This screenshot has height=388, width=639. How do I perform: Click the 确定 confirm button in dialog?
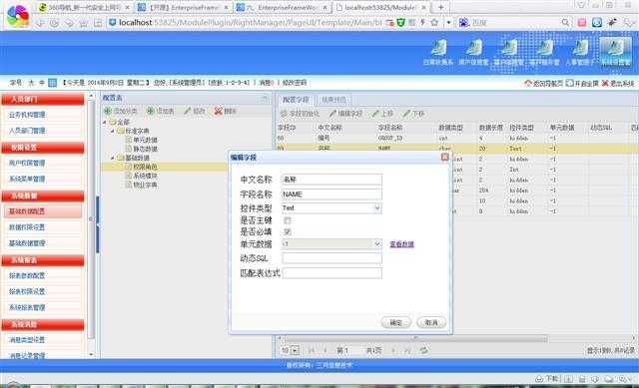tap(395, 322)
